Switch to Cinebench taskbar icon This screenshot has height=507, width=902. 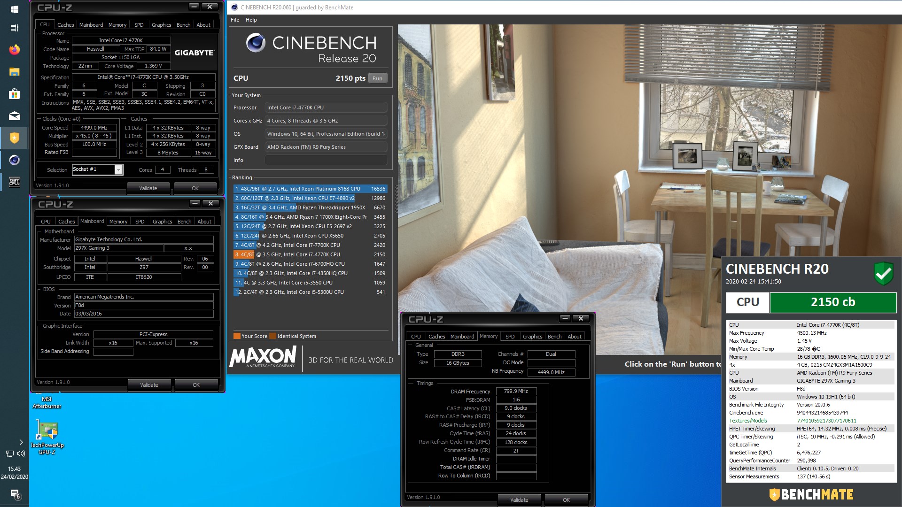coord(14,160)
